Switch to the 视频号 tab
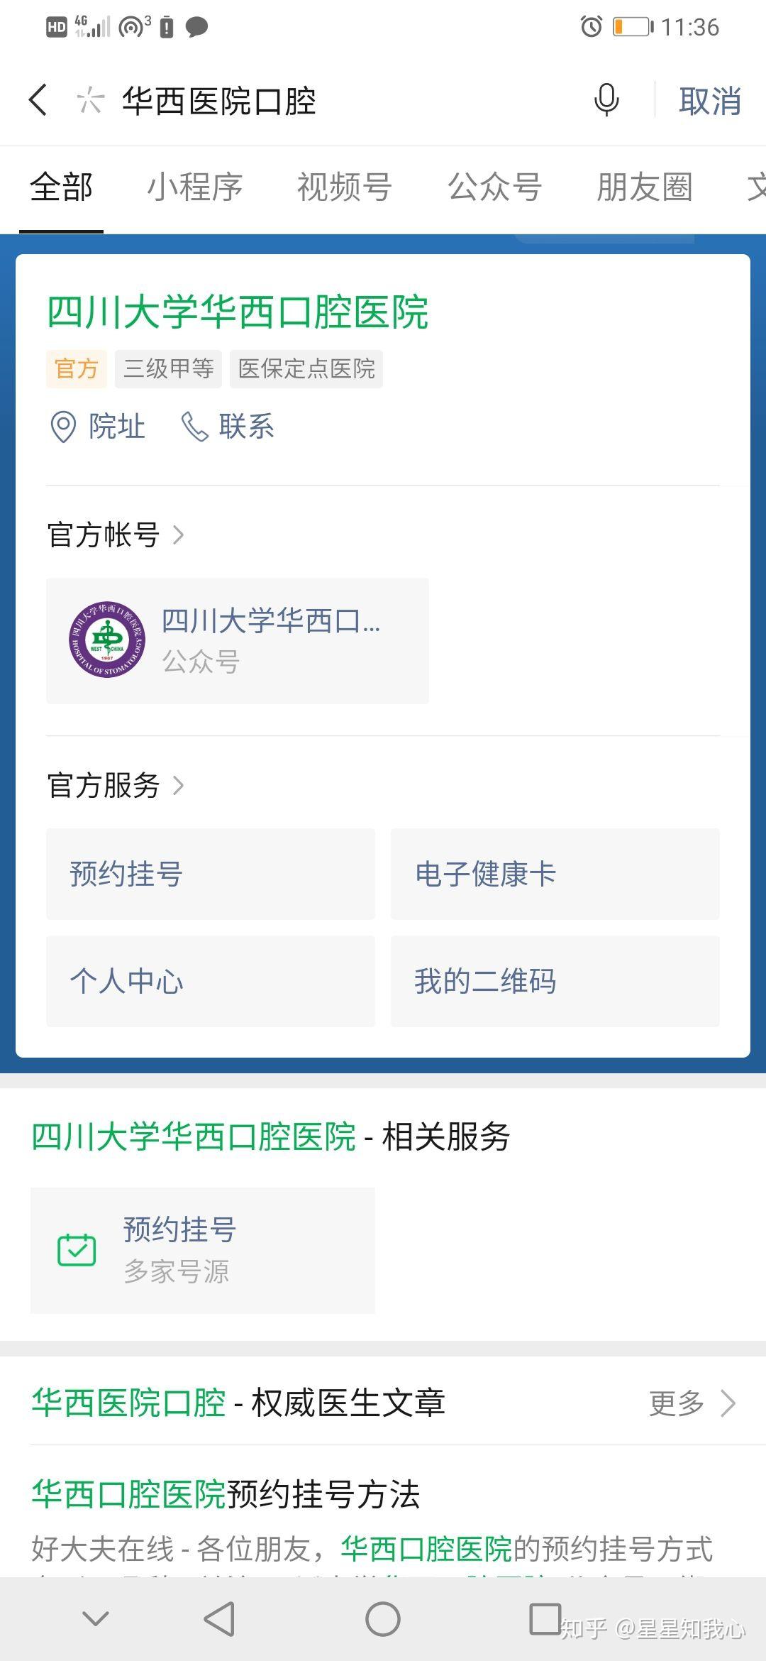The height and width of the screenshot is (1661, 766). [x=344, y=188]
